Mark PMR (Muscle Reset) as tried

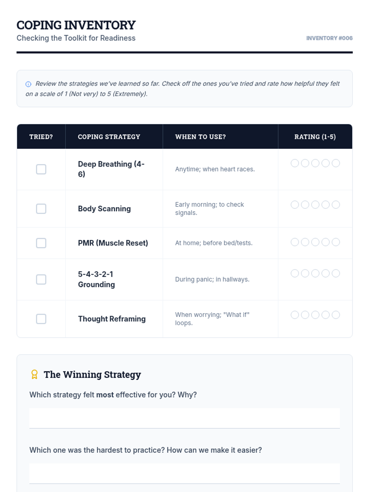click(41, 243)
